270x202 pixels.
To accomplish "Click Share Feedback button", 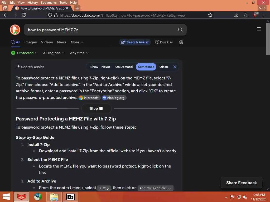I will tap(242, 183).
